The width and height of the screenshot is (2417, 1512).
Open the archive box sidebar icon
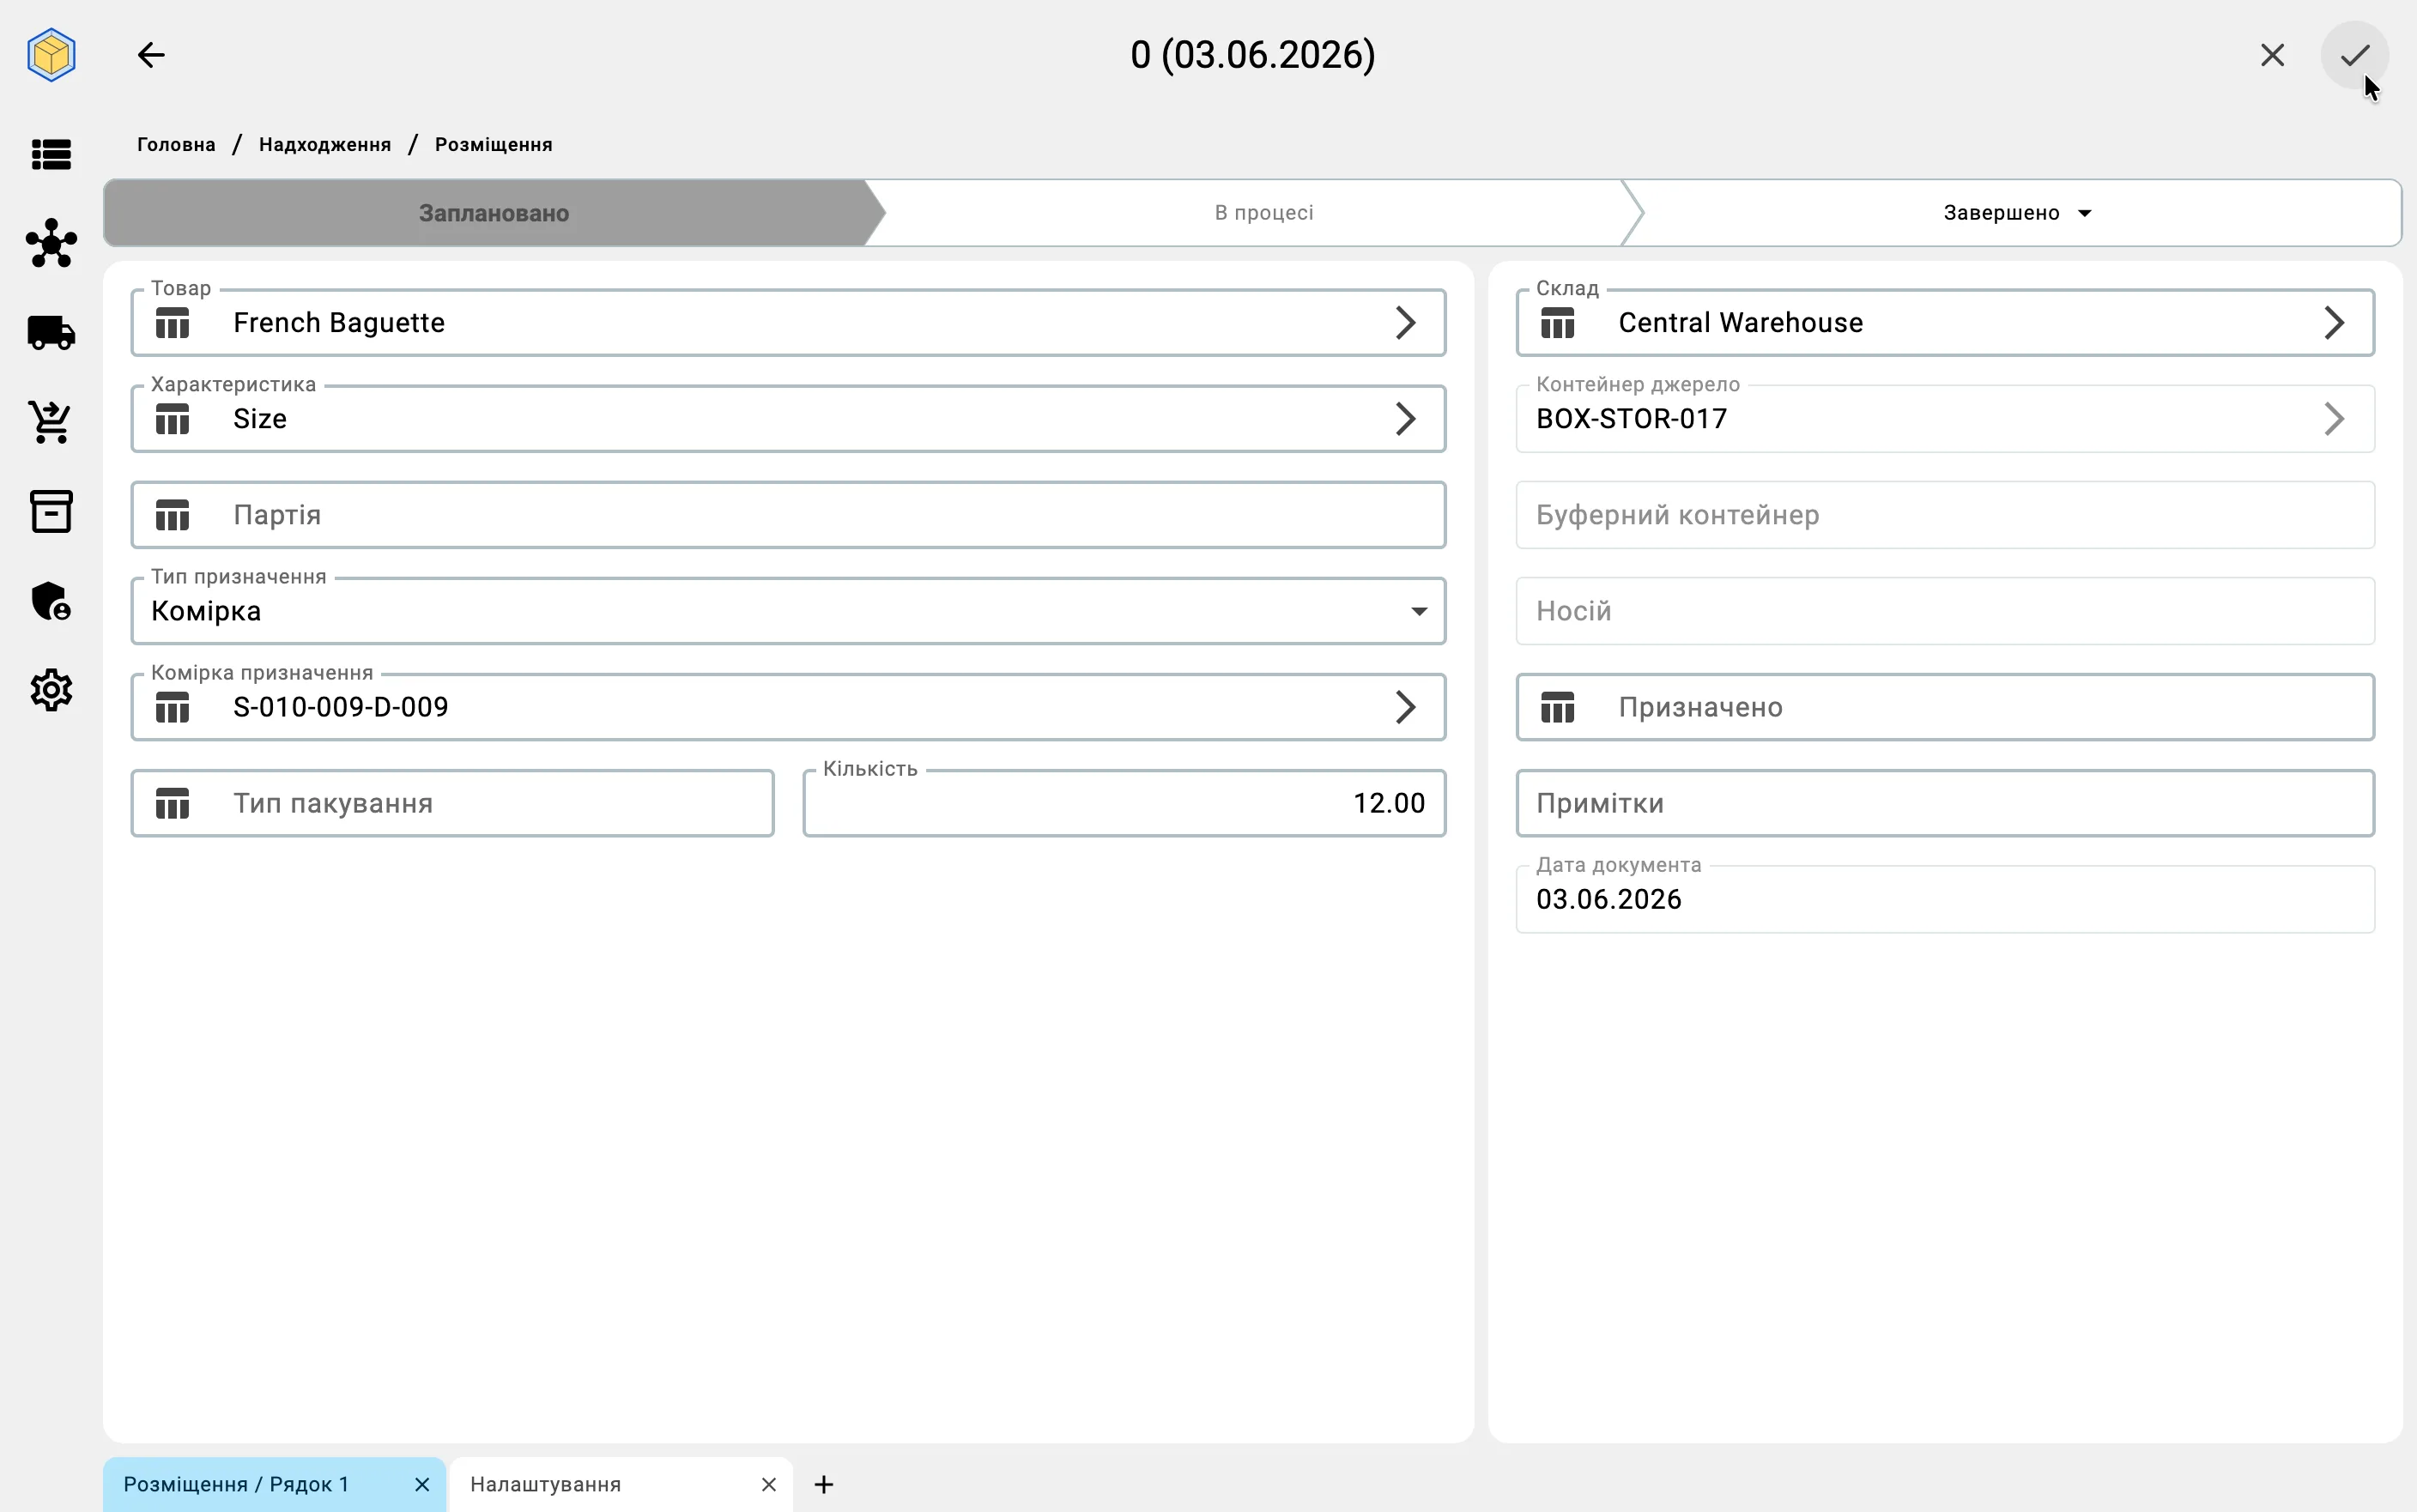pyautogui.click(x=51, y=511)
